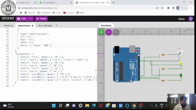Open the Library Manager tab
The height and width of the screenshot is (110, 196).
click(x=45, y=26)
